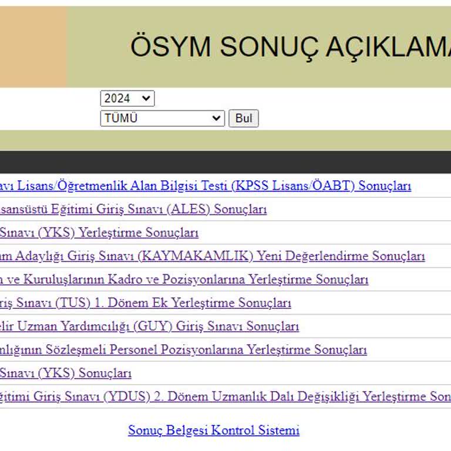This screenshot has width=451, height=451.
Task: Open KAYMAKAMLIK Yeni Değerlendirme Sonuçları link
Action: pos(212,256)
